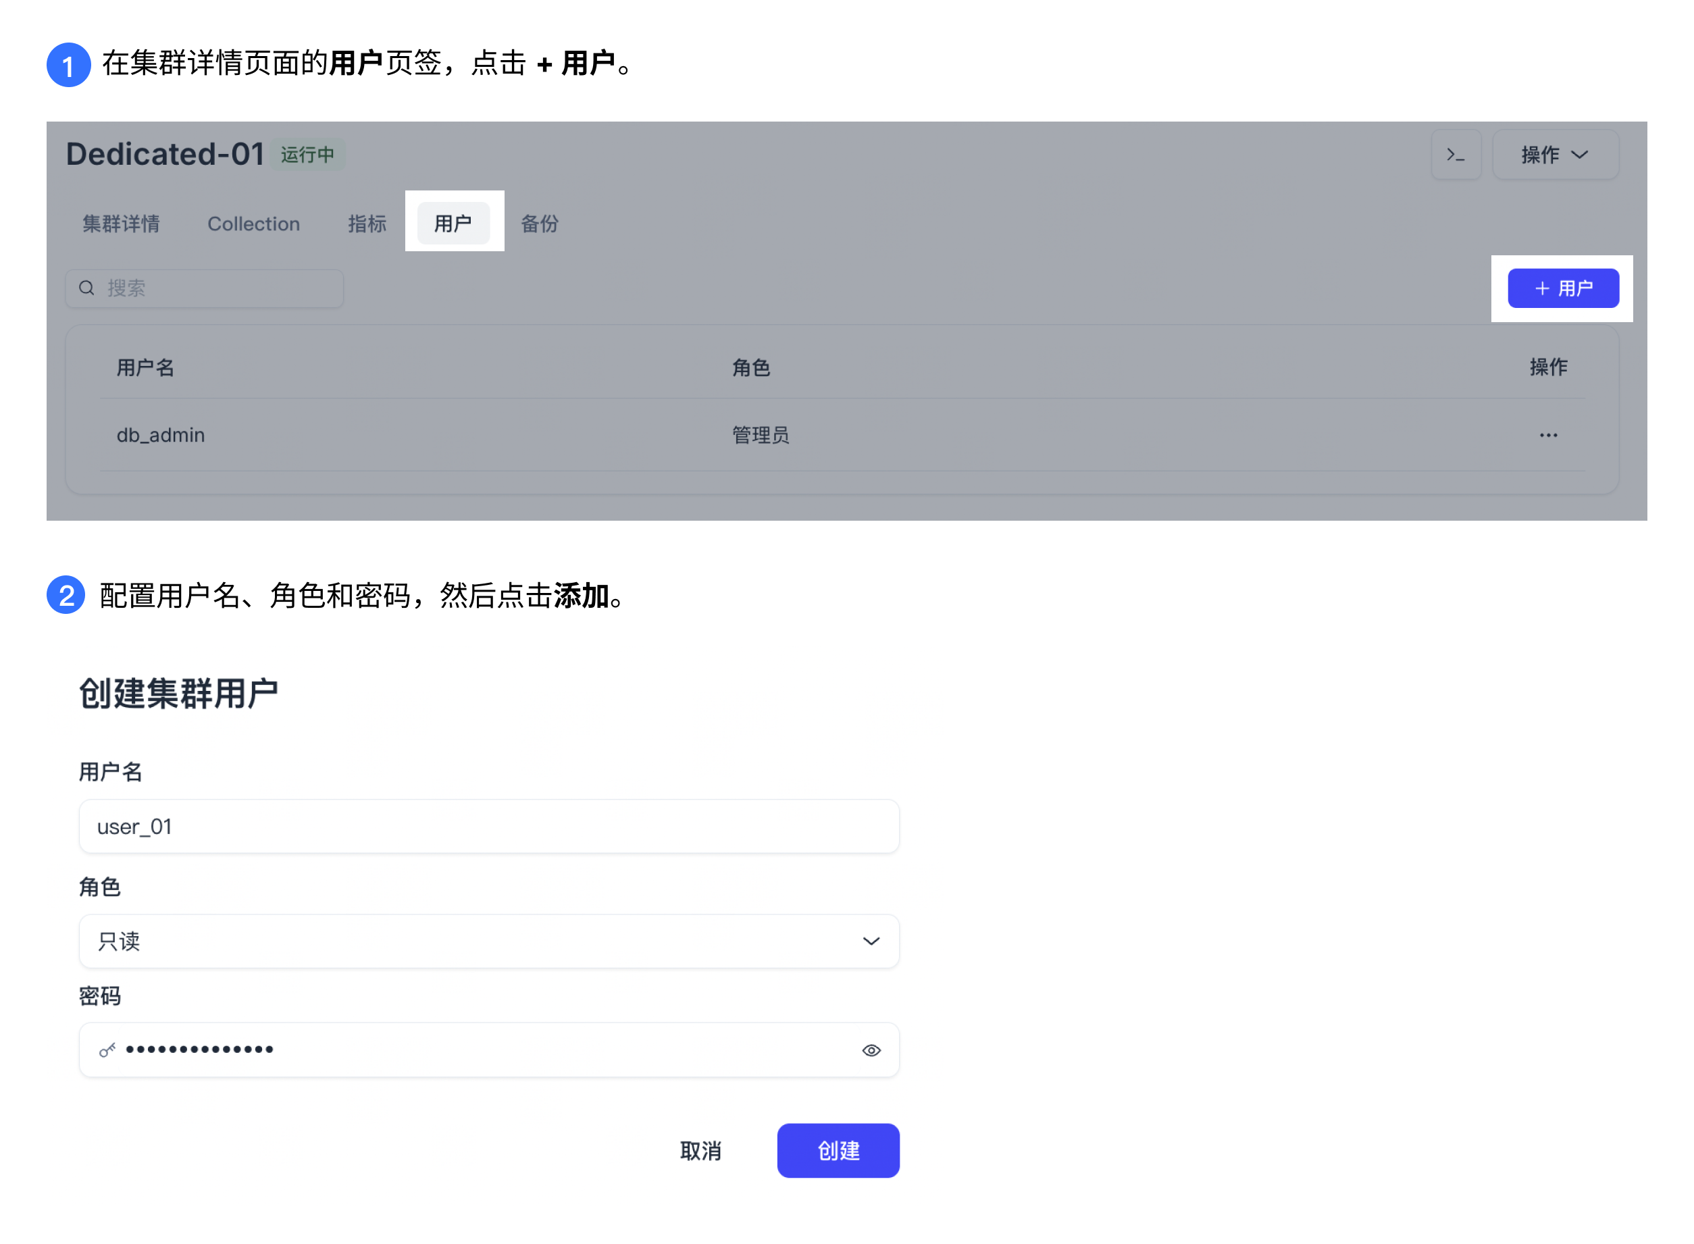Screen dimensions: 1694x1244
Task: Click the 创建 button
Action: pos(838,1151)
